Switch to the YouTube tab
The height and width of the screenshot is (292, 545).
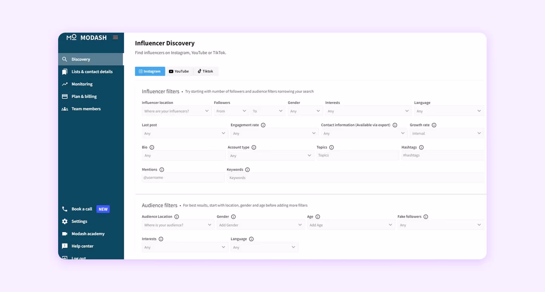[179, 71]
